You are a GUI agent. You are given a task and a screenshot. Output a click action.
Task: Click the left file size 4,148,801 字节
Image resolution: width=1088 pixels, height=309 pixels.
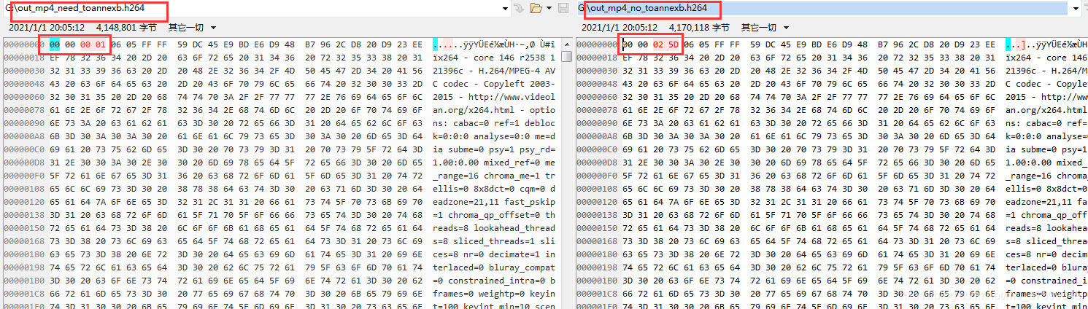tap(126, 27)
